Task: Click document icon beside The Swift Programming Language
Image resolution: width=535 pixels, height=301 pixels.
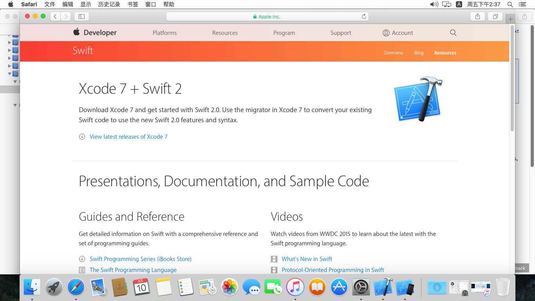Action: click(x=82, y=270)
